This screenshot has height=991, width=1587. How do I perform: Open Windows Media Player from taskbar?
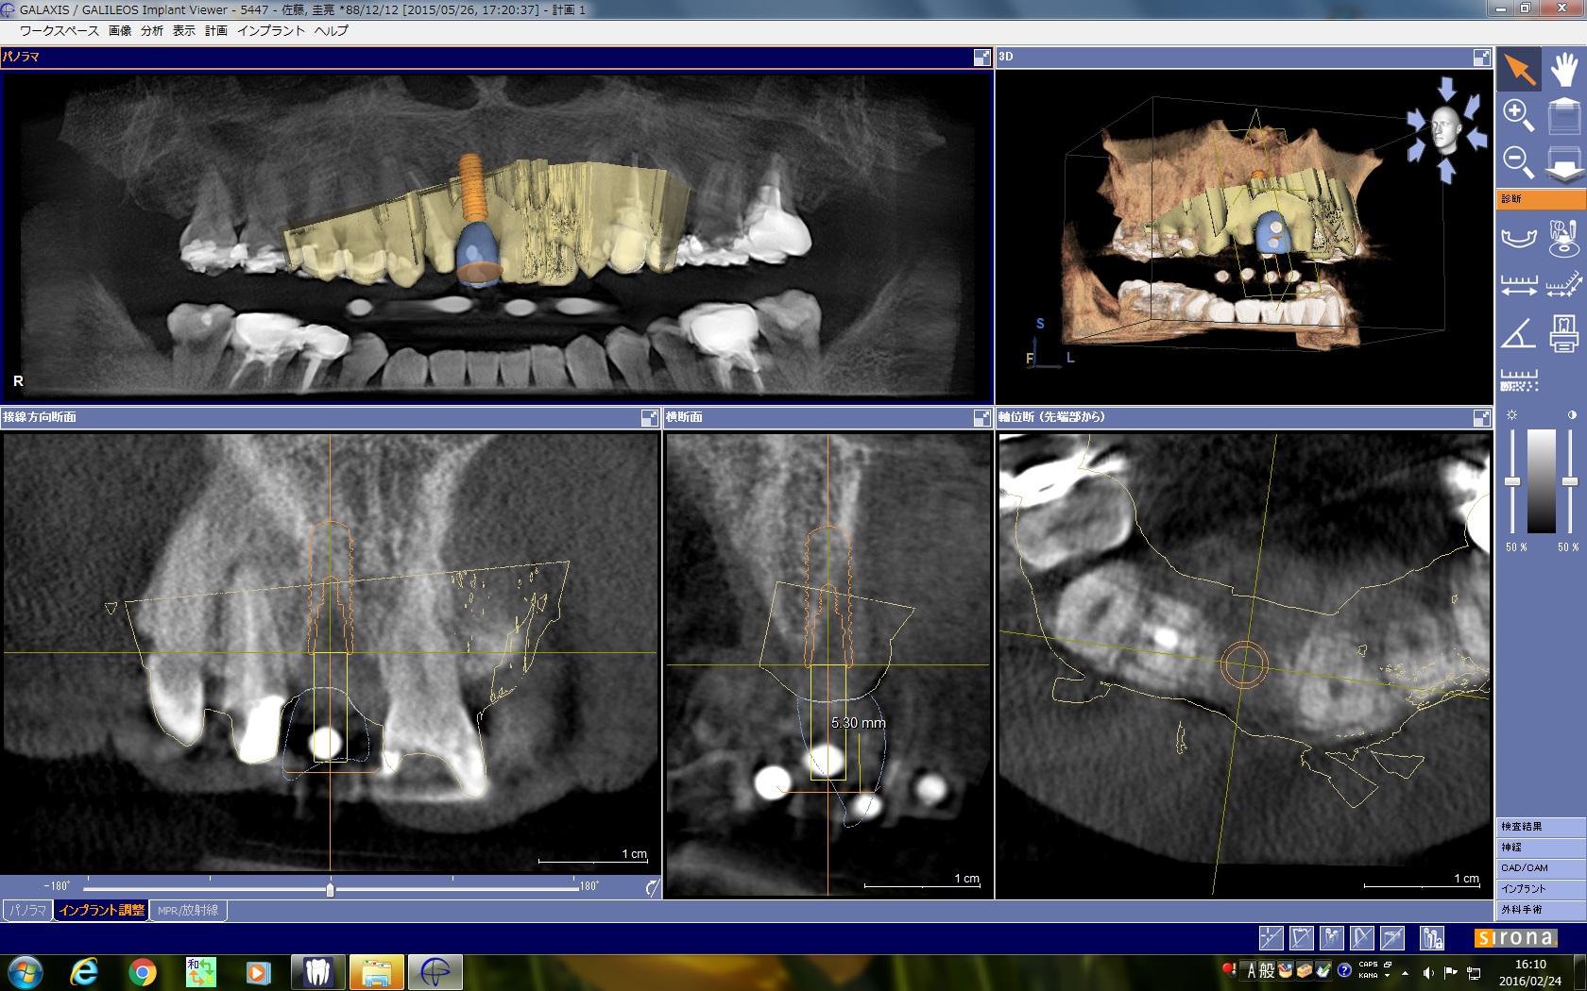click(258, 972)
